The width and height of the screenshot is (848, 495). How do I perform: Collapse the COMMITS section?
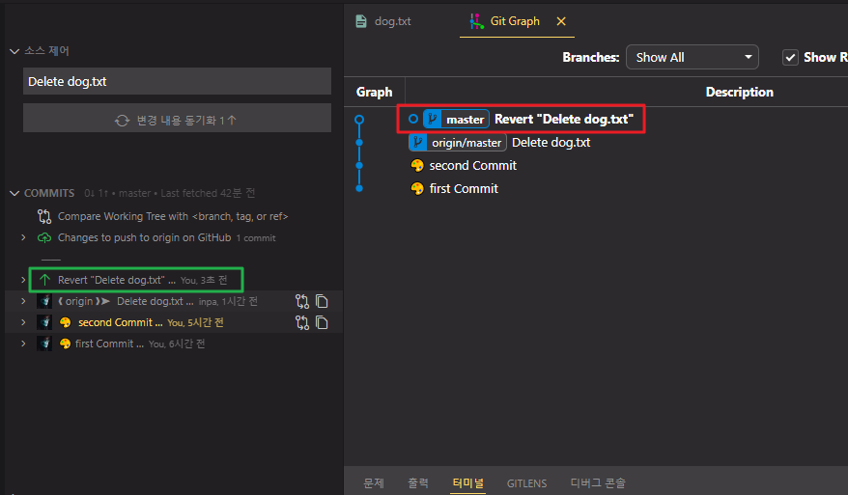[x=14, y=193]
